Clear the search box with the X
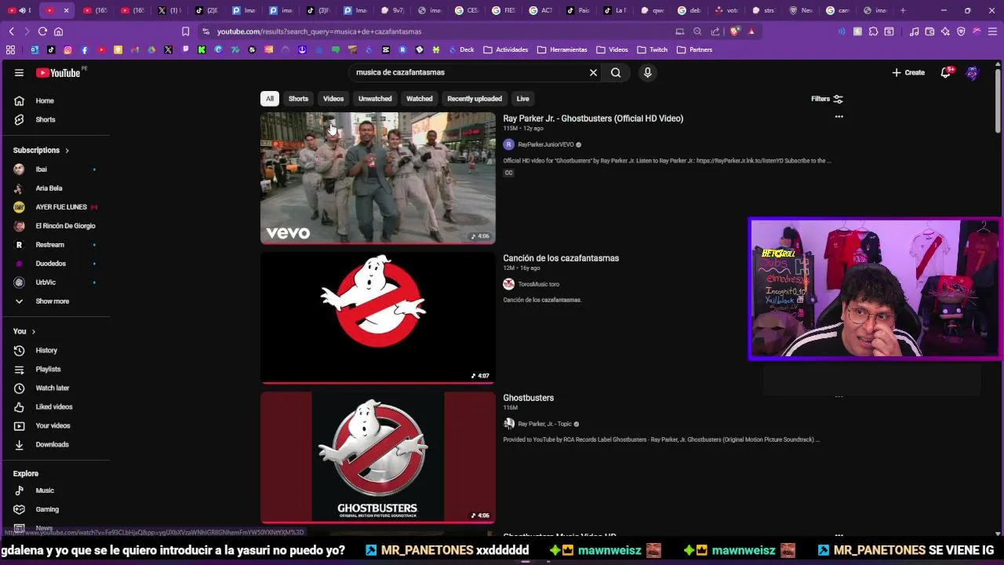Viewport: 1004px width, 565px height. tap(593, 72)
